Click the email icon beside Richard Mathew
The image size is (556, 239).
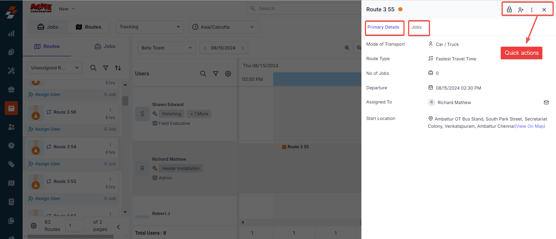pyautogui.click(x=546, y=102)
